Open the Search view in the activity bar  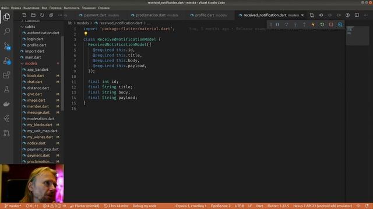click(6, 31)
